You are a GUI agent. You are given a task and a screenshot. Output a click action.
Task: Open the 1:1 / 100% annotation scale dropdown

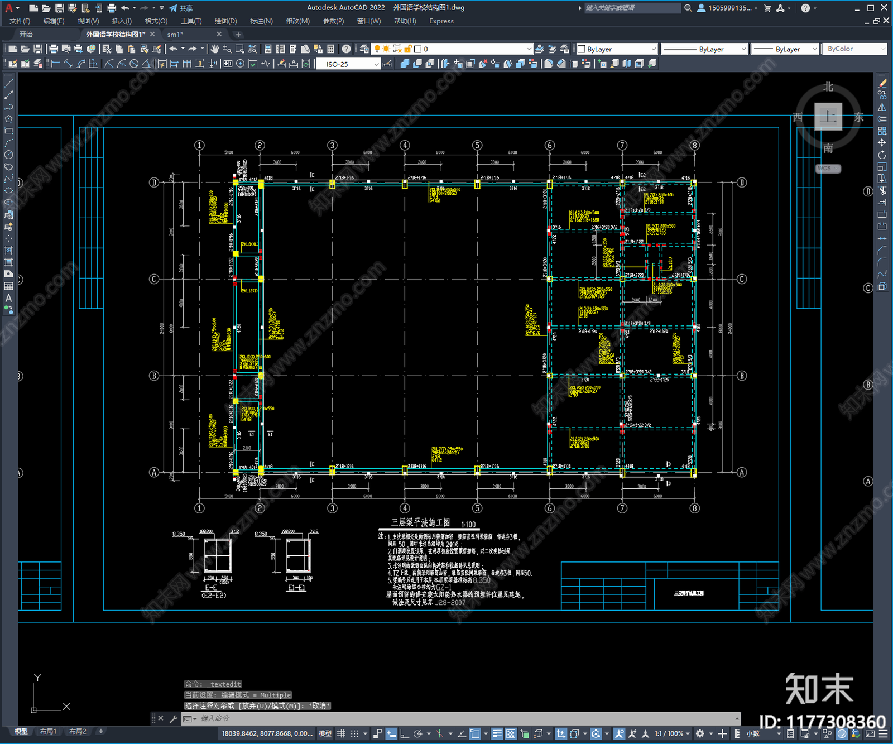tap(672, 733)
